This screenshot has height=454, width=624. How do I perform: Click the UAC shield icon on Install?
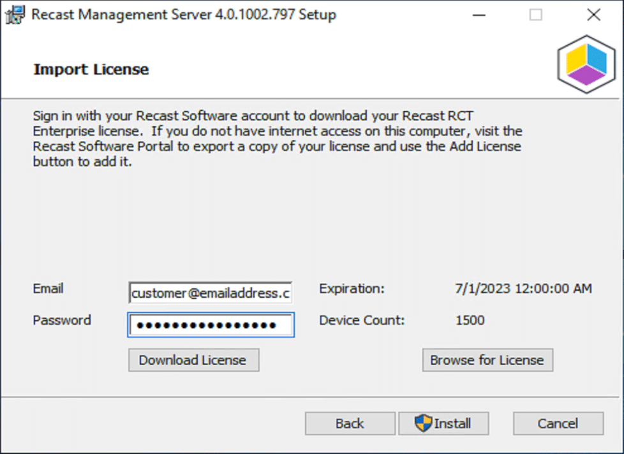pyautogui.click(x=423, y=423)
